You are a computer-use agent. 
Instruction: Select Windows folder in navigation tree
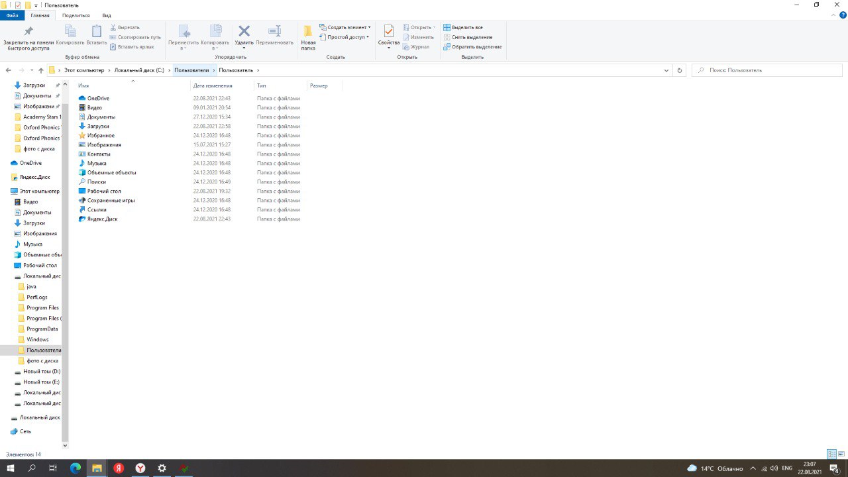click(x=38, y=339)
